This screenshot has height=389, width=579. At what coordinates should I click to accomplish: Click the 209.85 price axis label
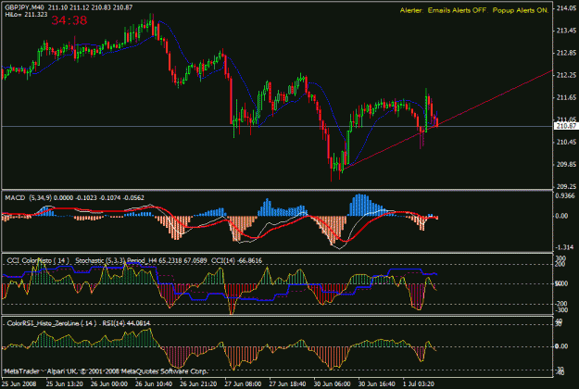tap(566, 164)
